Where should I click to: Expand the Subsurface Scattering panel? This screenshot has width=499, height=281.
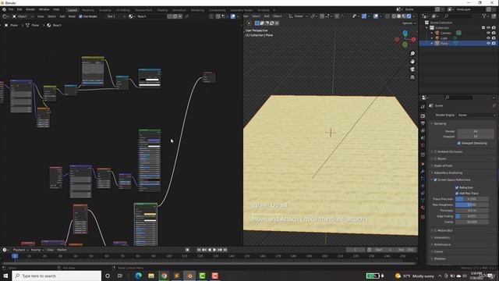pyautogui.click(x=448, y=173)
